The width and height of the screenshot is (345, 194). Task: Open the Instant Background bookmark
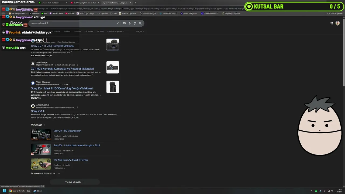[x=189, y=13]
